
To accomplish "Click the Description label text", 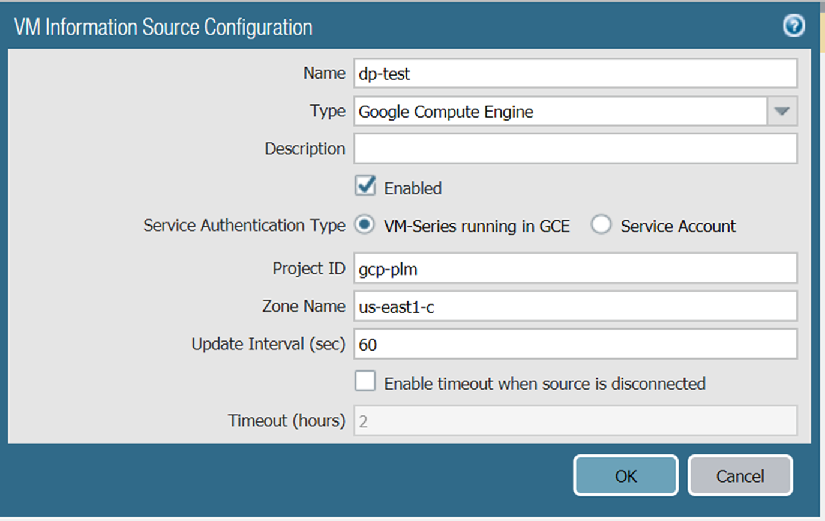I will click(305, 149).
